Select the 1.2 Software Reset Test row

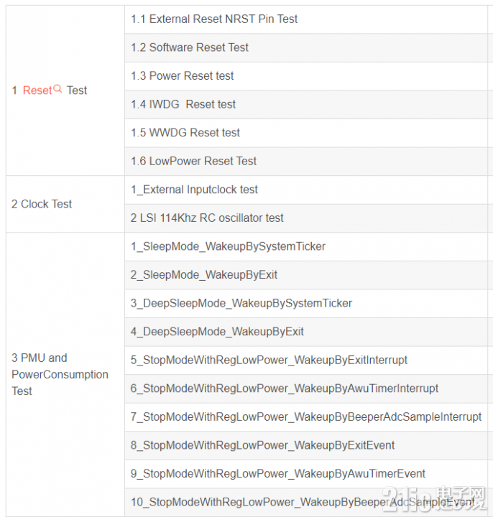click(306, 47)
